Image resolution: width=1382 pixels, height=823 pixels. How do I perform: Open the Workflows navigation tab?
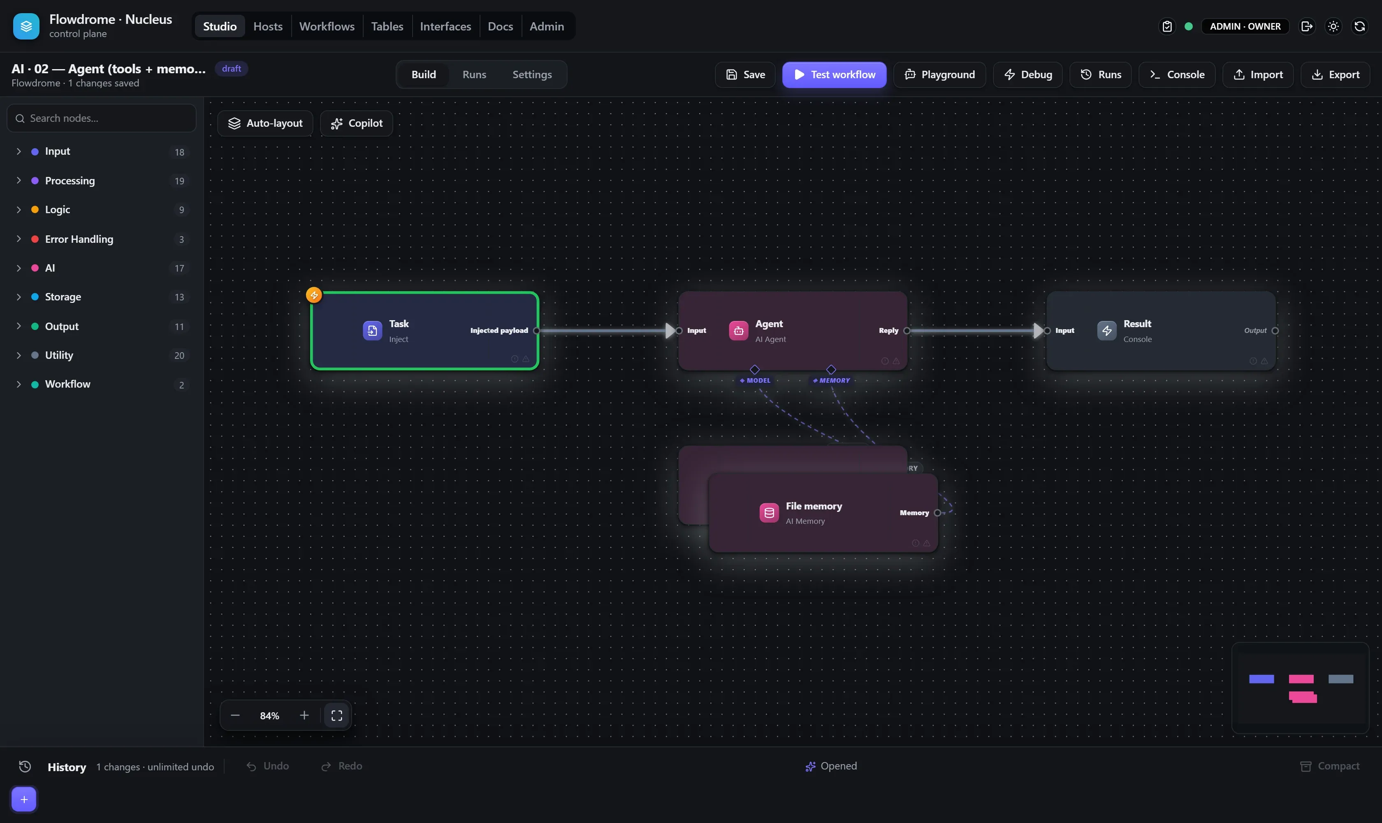pos(327,26)
